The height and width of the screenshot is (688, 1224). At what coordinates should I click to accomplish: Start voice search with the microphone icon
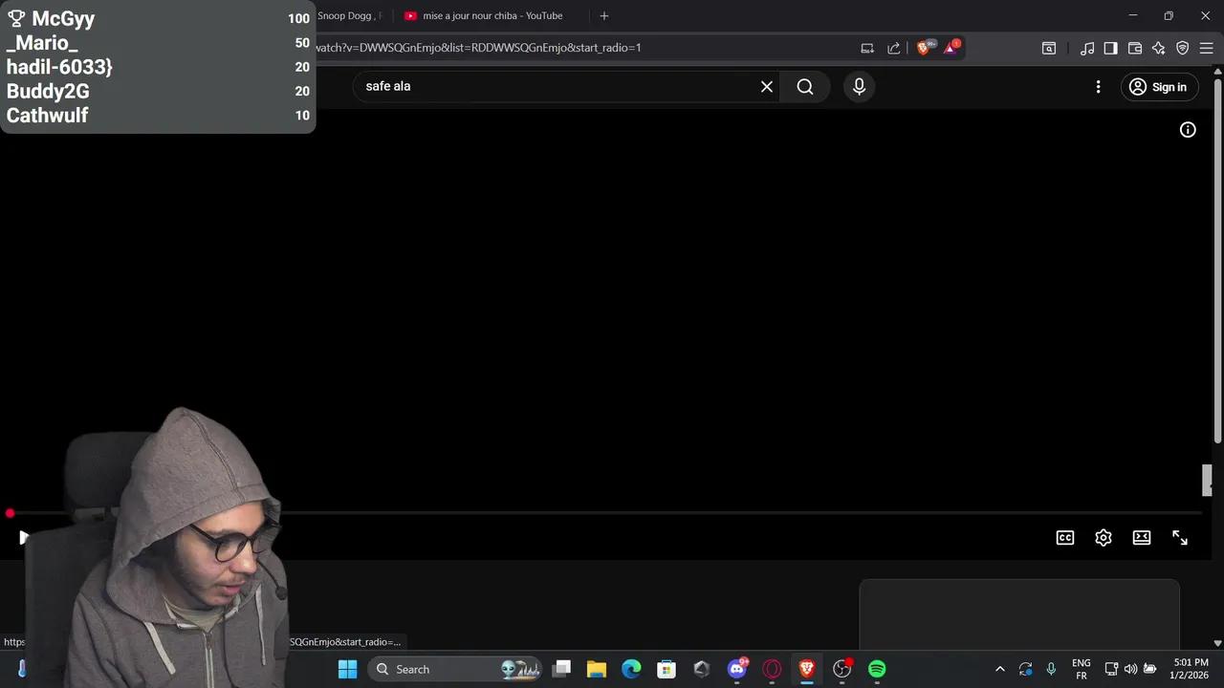point(859,86)
